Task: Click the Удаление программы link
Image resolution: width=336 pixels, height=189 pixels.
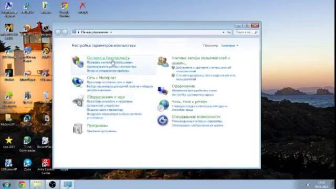Action: pyautogui.click(x=101, y=131)
